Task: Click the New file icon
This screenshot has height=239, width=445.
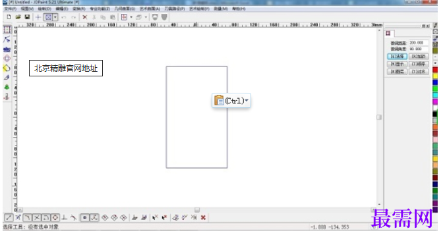Action: coord(9,17)
